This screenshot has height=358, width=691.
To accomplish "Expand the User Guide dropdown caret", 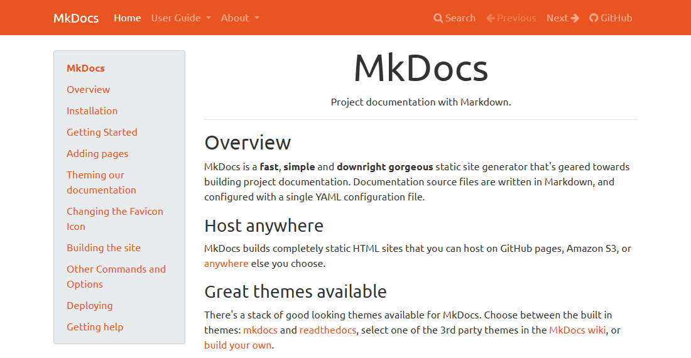I will click(x=209, y=18).
